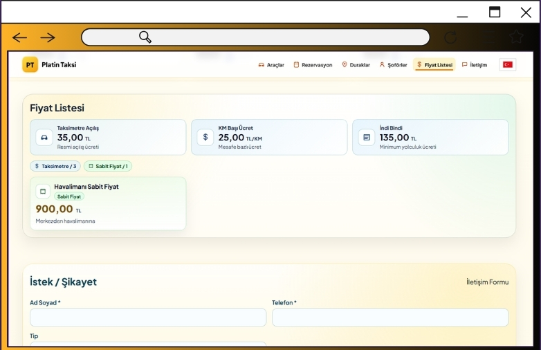Focus the Ad Soyad input field
The height and width of the screenshot is (350, 541).
click(147, 317)
